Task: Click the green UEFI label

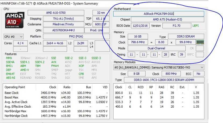Action: [x=196, y=26]
